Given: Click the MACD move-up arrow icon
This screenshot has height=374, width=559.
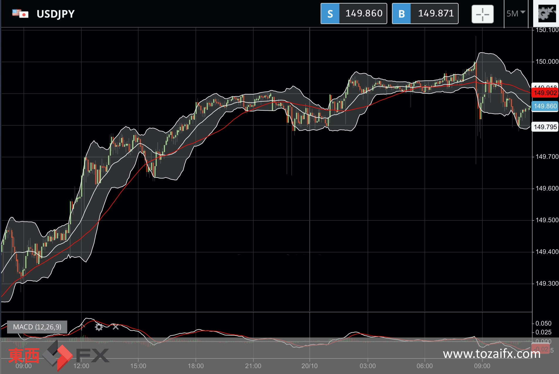Looking at the screenshot, I should (83, 326).
